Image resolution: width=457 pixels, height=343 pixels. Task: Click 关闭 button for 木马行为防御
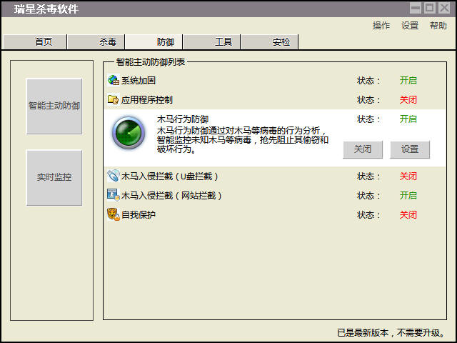(363, 149)
